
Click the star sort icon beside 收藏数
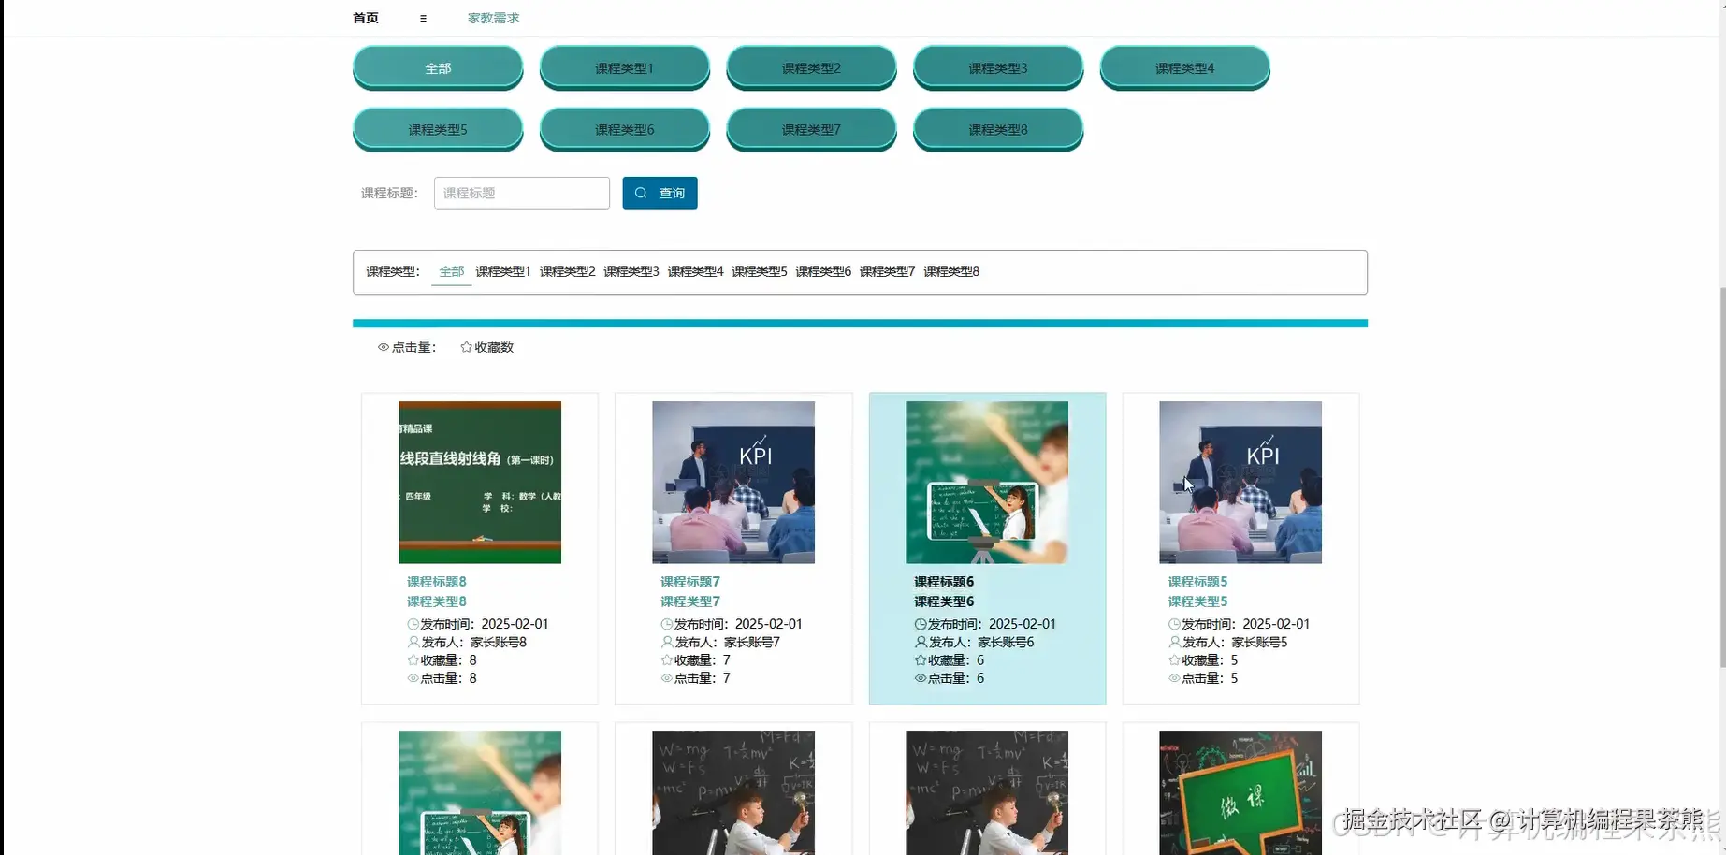[x=465, y=346]
